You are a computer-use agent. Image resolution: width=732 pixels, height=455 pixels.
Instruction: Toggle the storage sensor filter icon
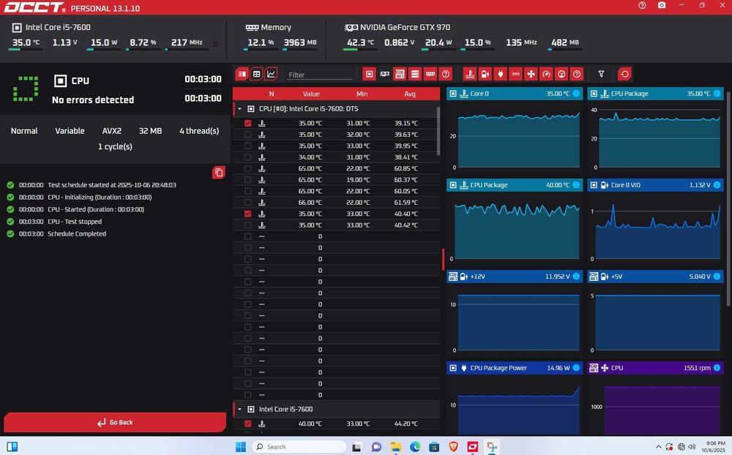414,74
